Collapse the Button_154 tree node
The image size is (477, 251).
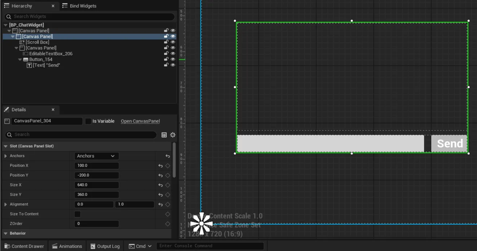(x=20, y=60)
